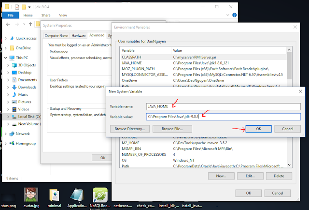
Task: Open the View ribbon tab
Action: click(x=63, y=15)
